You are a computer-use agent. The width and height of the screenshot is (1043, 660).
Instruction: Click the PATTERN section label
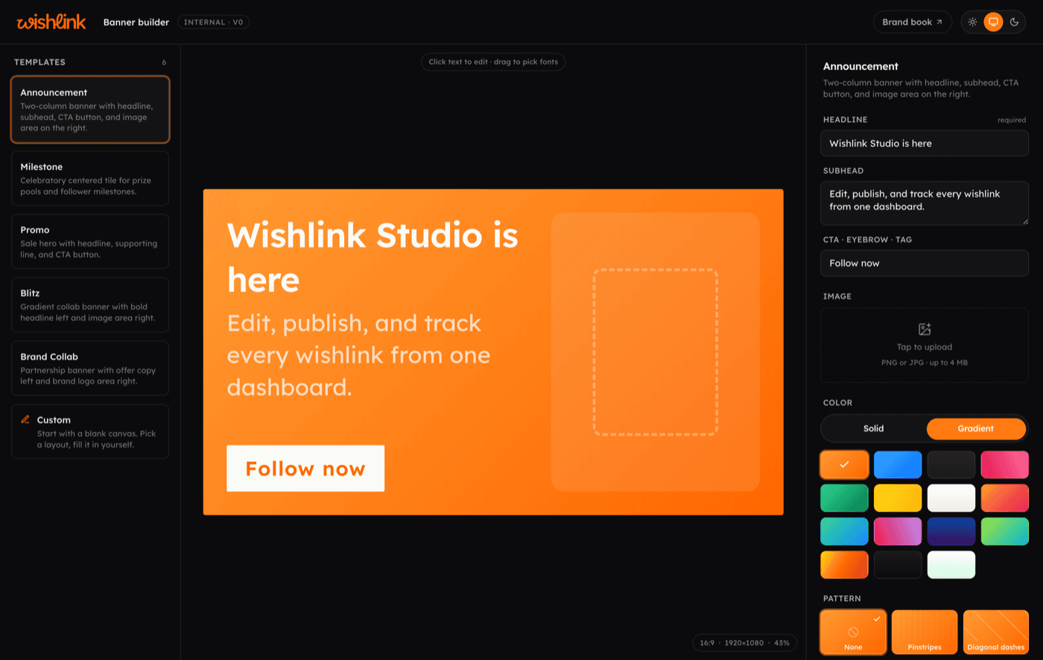[842, 598]
